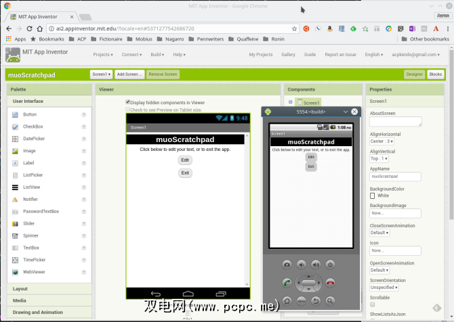This screenshot has width=454, height=322.
Task: Click the Chrome address bar
Action: 173,28
